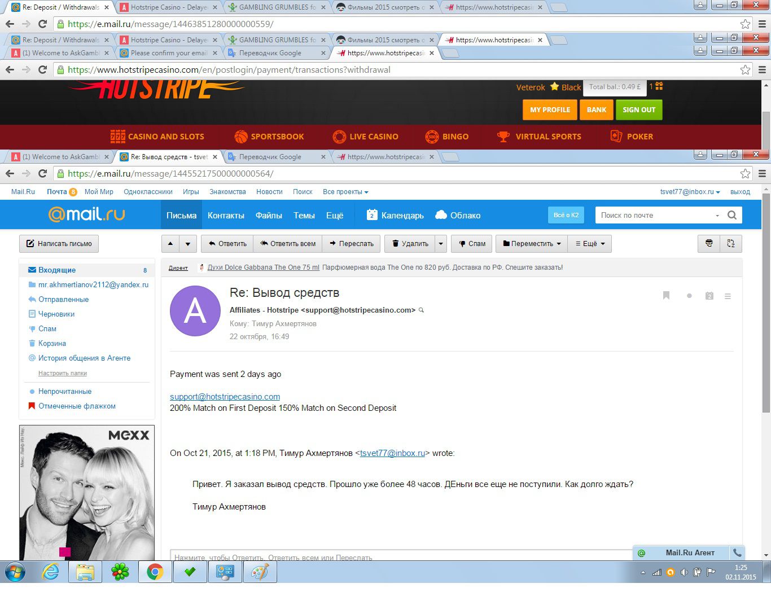Click the выход logout link

pos(740,192)
